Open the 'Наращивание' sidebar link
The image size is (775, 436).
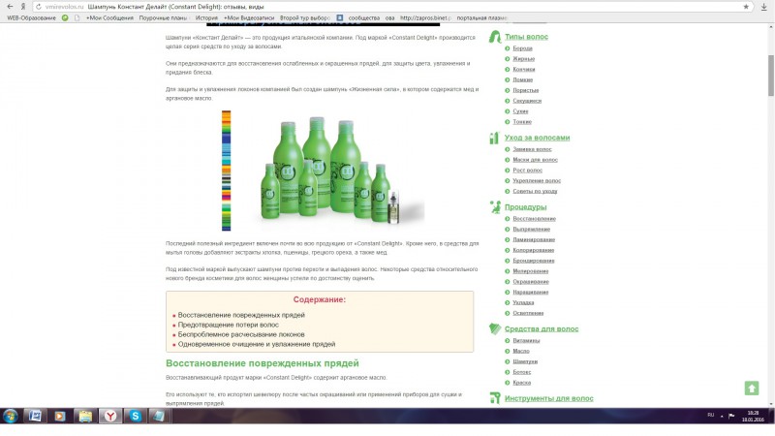530,293
